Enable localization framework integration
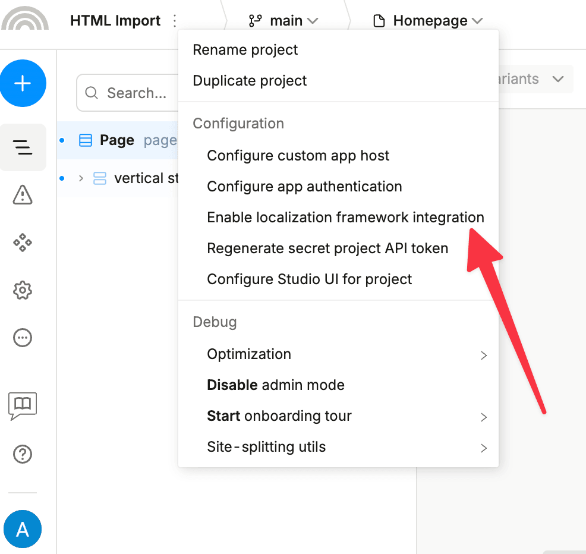The height and width of the screenshot is (554, 586). point(345,218)
